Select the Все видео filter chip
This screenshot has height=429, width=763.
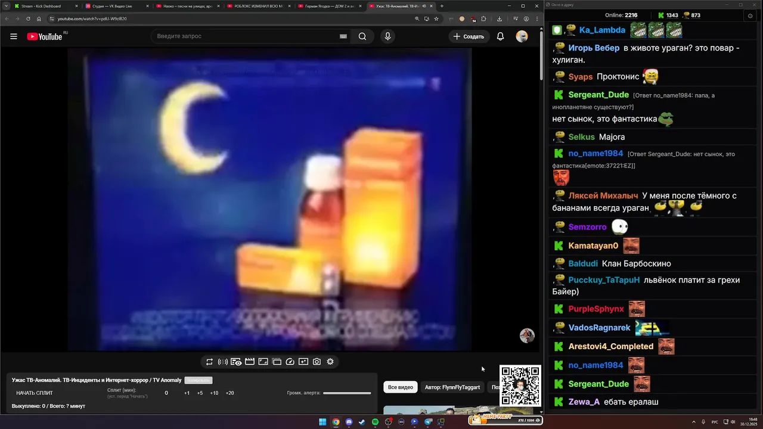pyautogui.click(x=401, y=387)
